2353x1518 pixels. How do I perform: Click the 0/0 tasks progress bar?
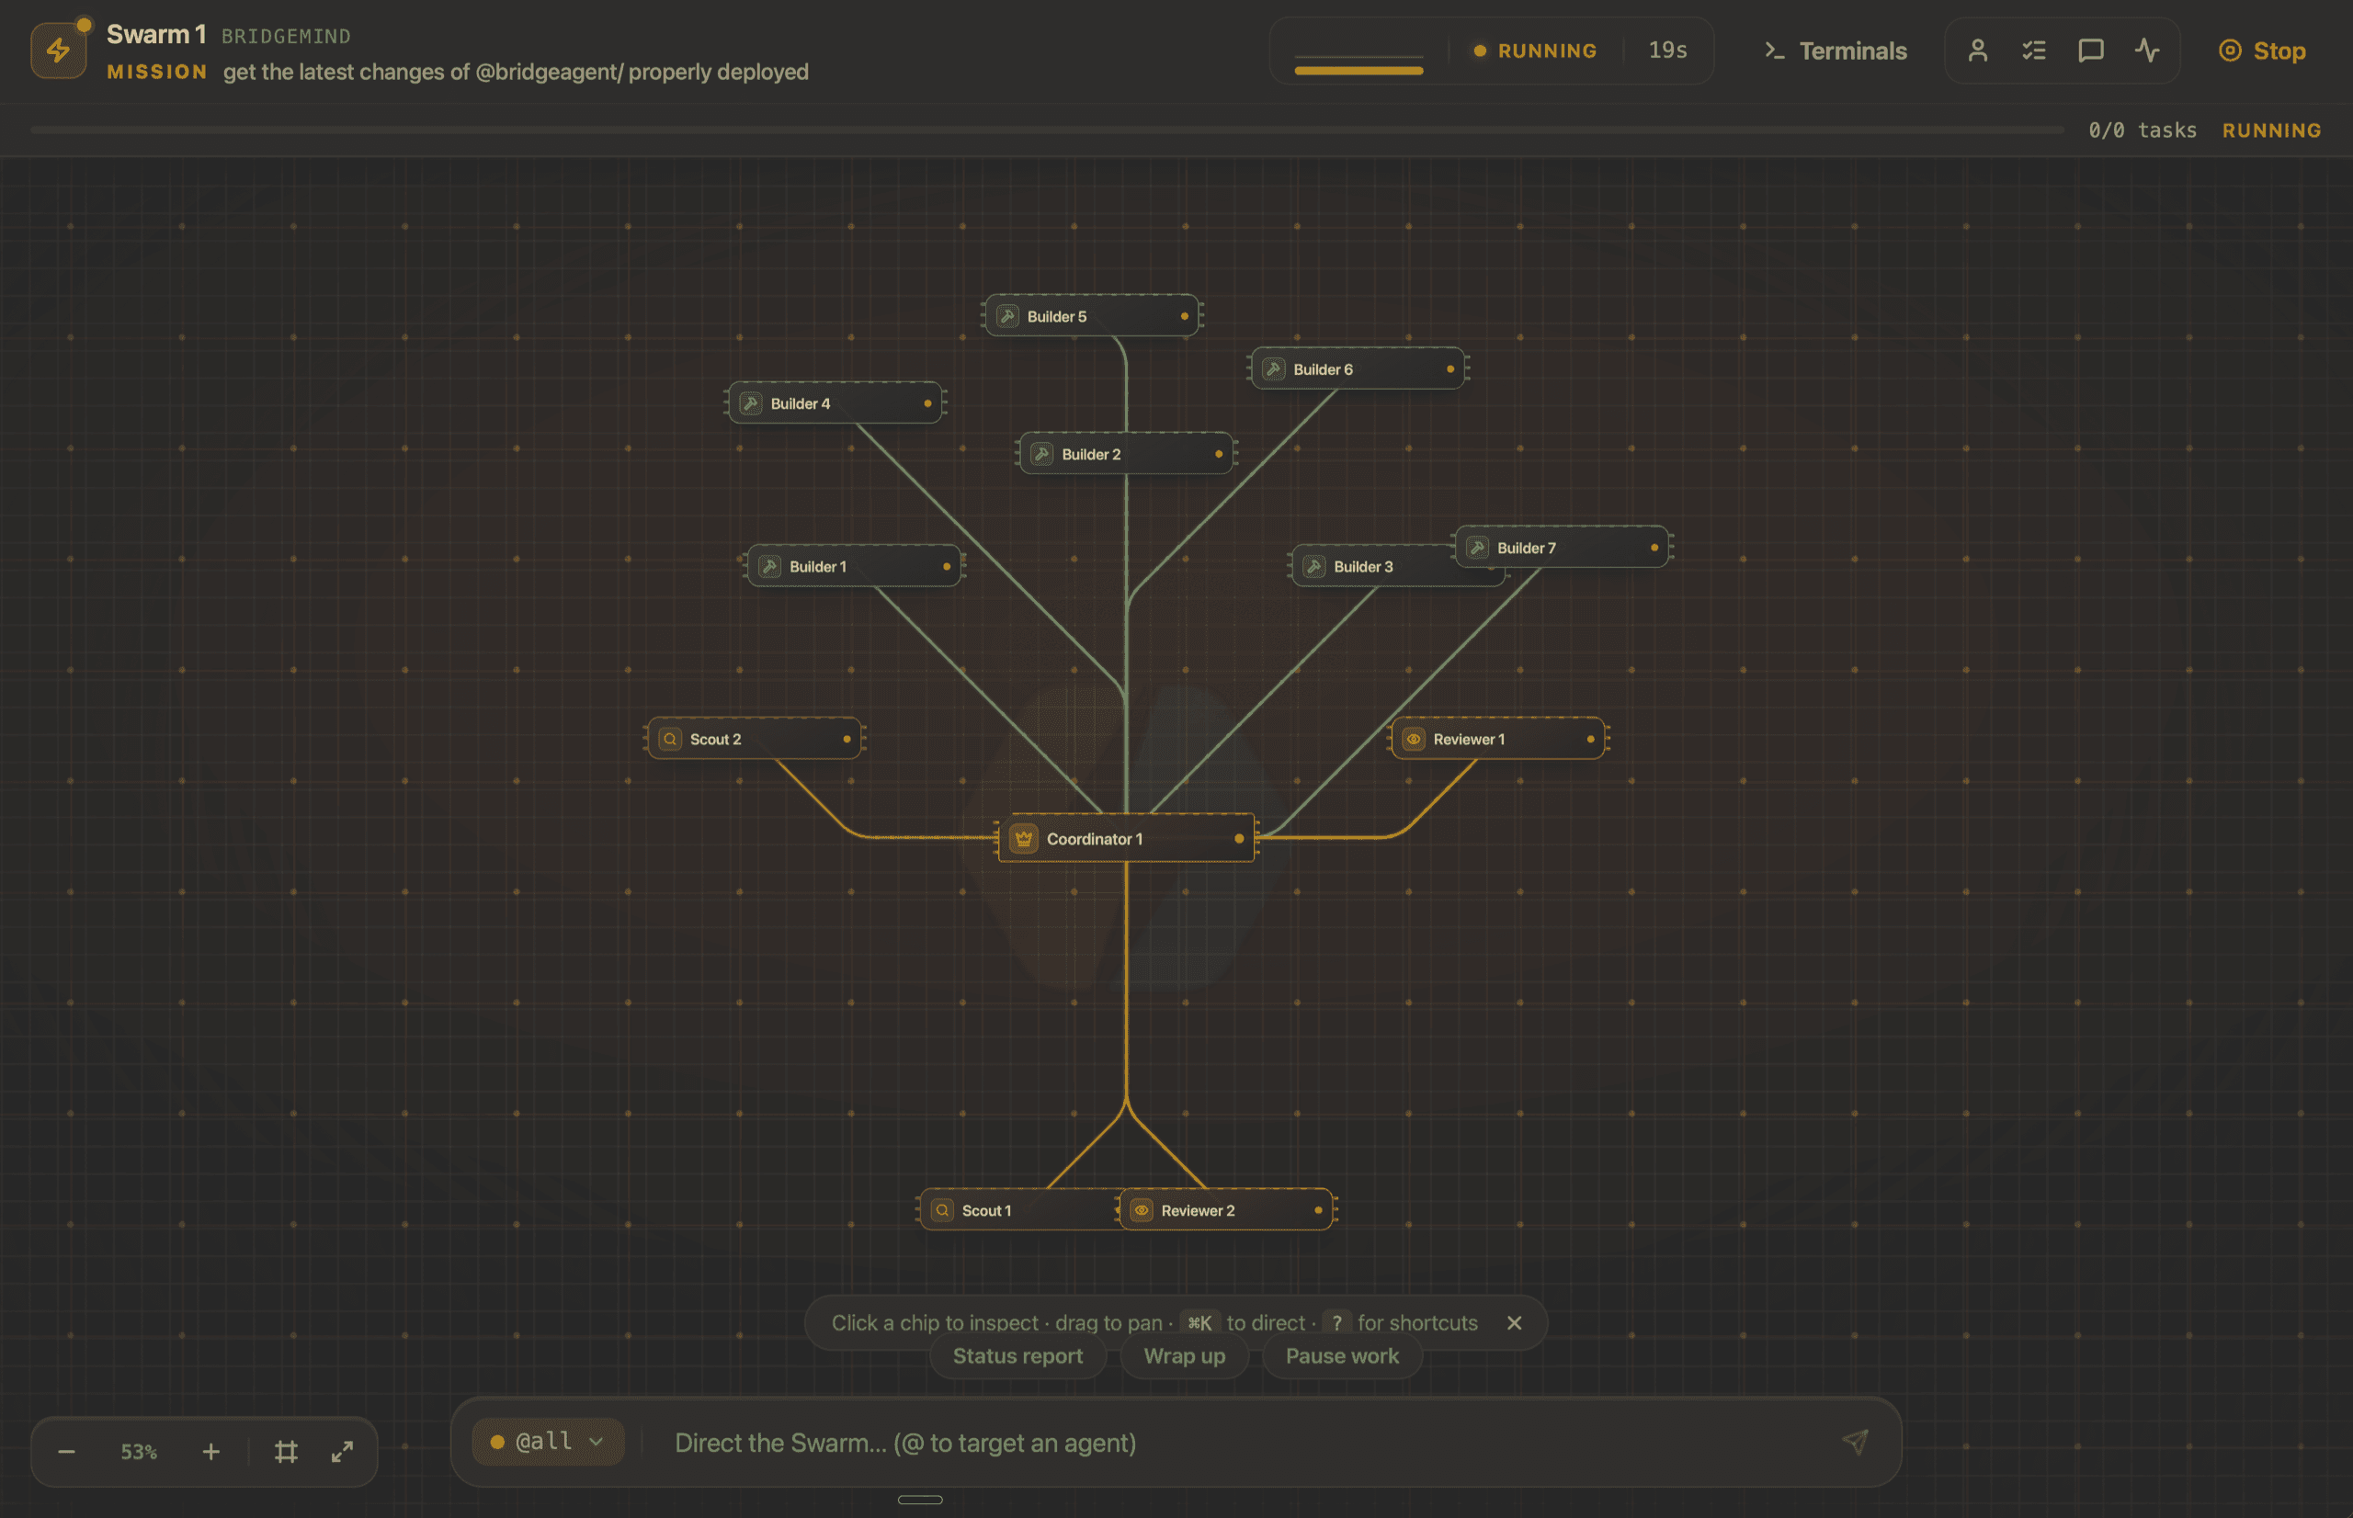pos(1047,130)
